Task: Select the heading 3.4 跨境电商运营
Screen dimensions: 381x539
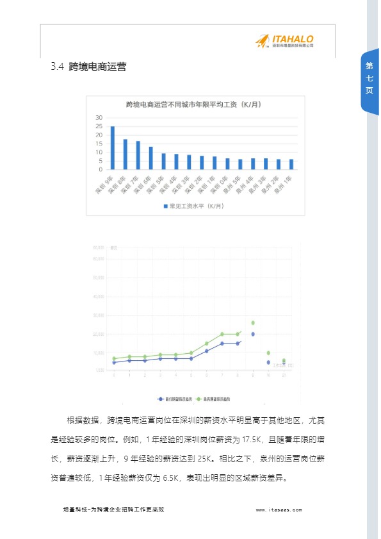Action: point(88,67)
